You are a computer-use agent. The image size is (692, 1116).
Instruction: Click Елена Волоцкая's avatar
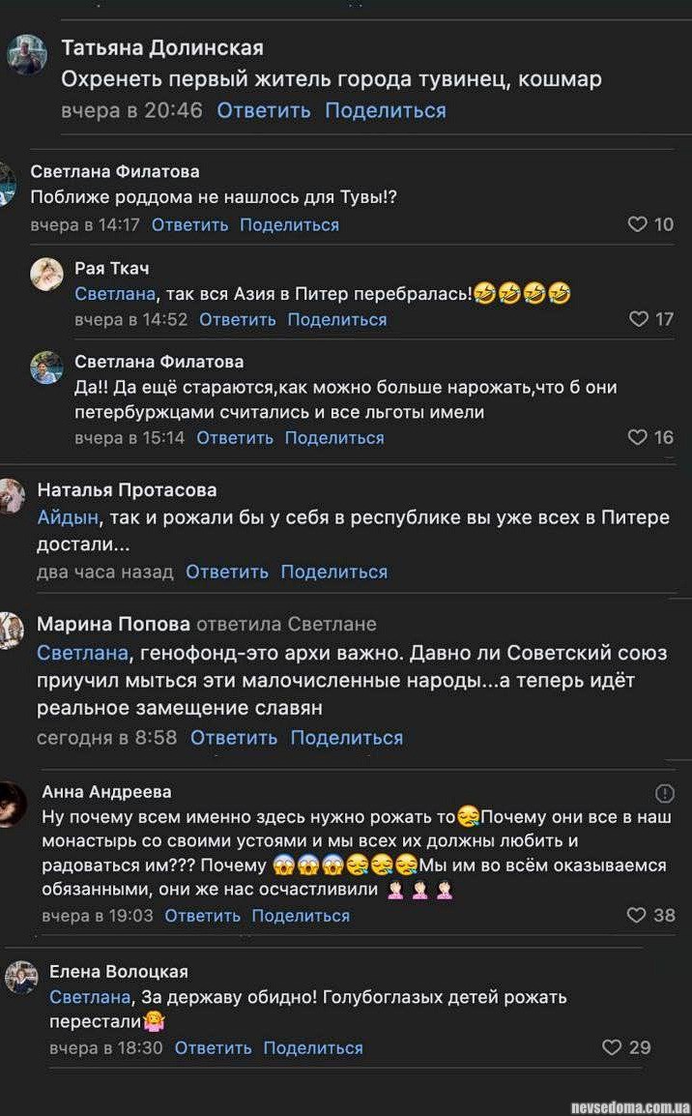(21, 978)
